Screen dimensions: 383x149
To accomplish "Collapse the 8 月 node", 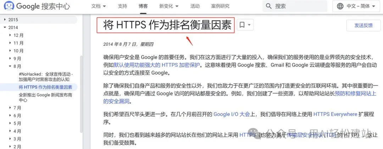I will point(10,66).
